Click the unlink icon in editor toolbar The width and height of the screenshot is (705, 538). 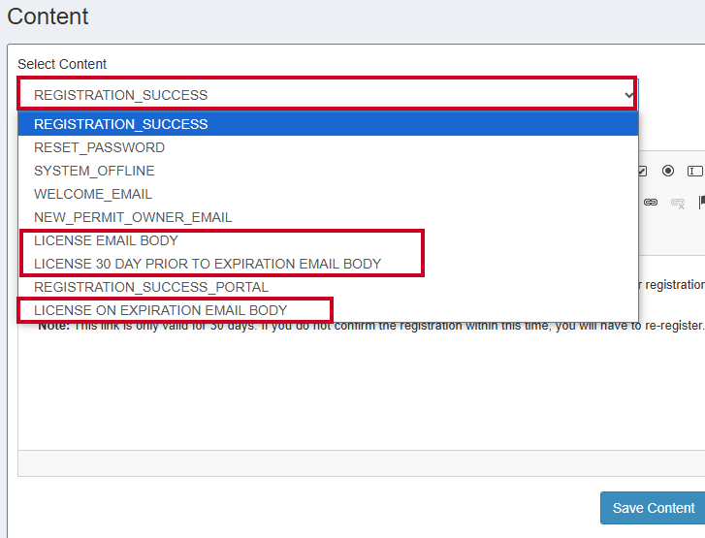(x=678, y=204)
